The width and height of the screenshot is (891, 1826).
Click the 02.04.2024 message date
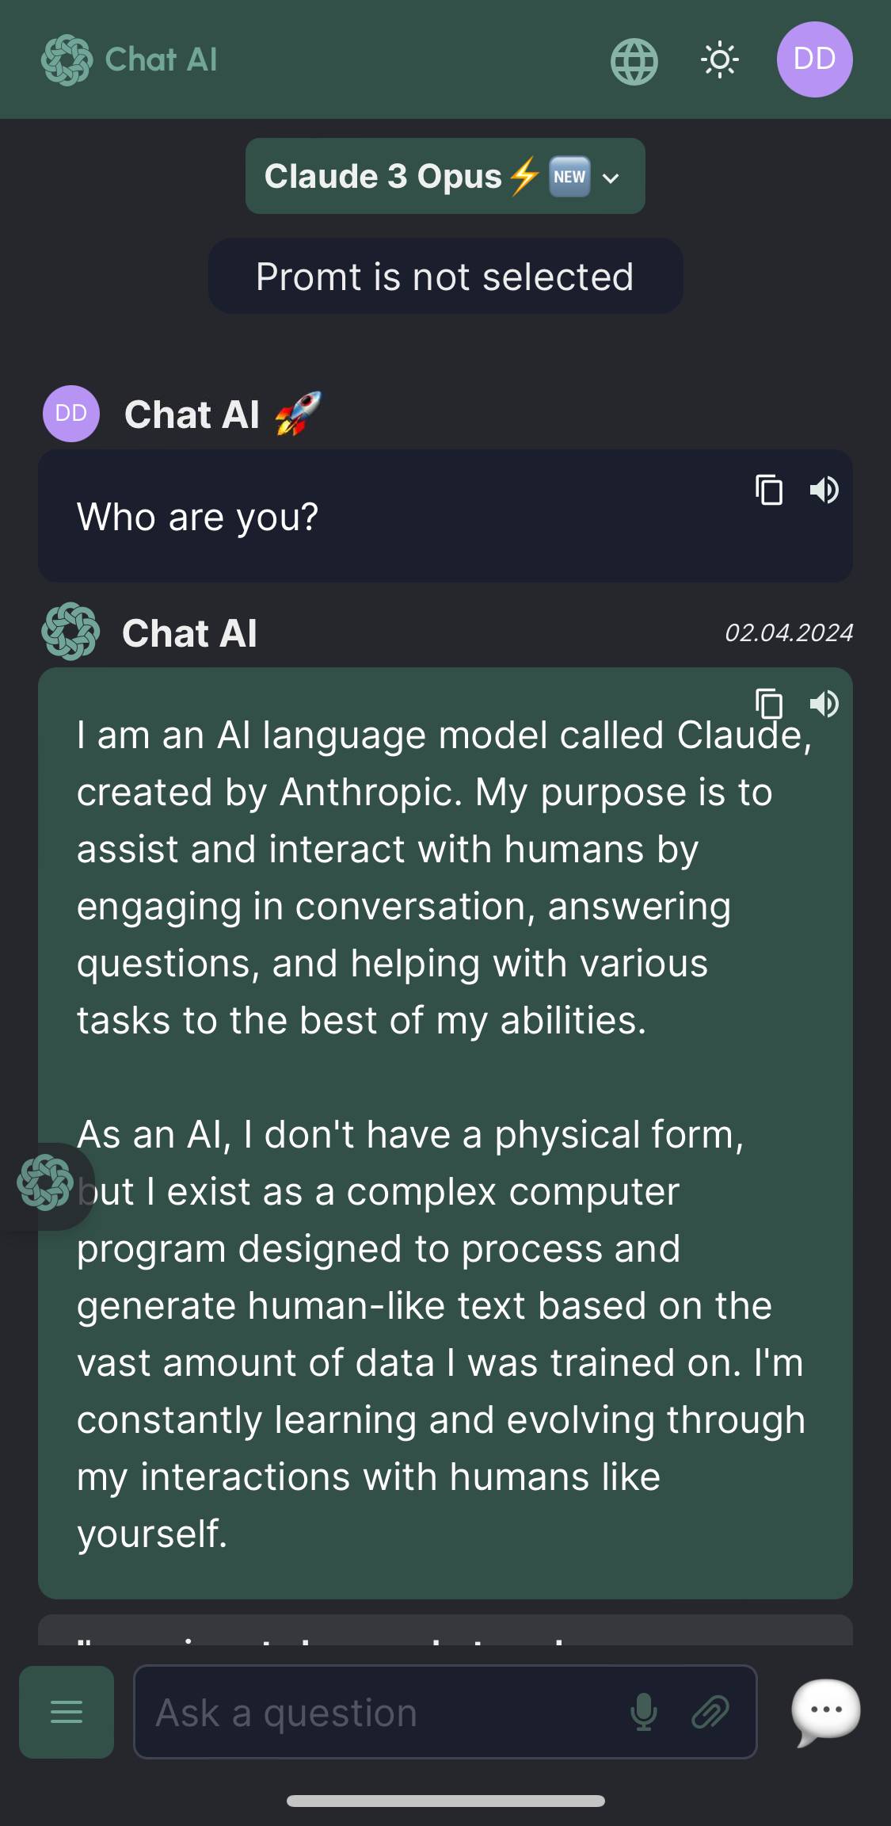point(789,632)
